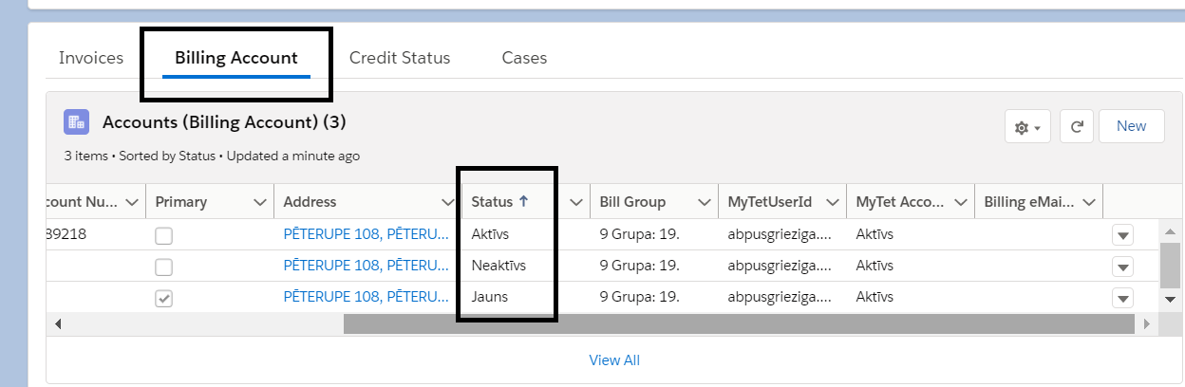1185x387 pixels.
Task: Expand the MyTetUserId column menu
Action: 832,202
